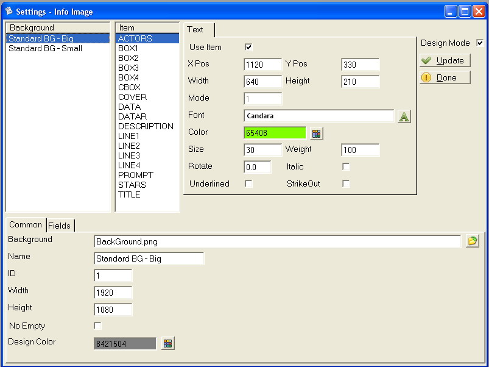Focus the background Width field 1920
This screenshot has height=367, width=489.
click(x=113, y=293)
